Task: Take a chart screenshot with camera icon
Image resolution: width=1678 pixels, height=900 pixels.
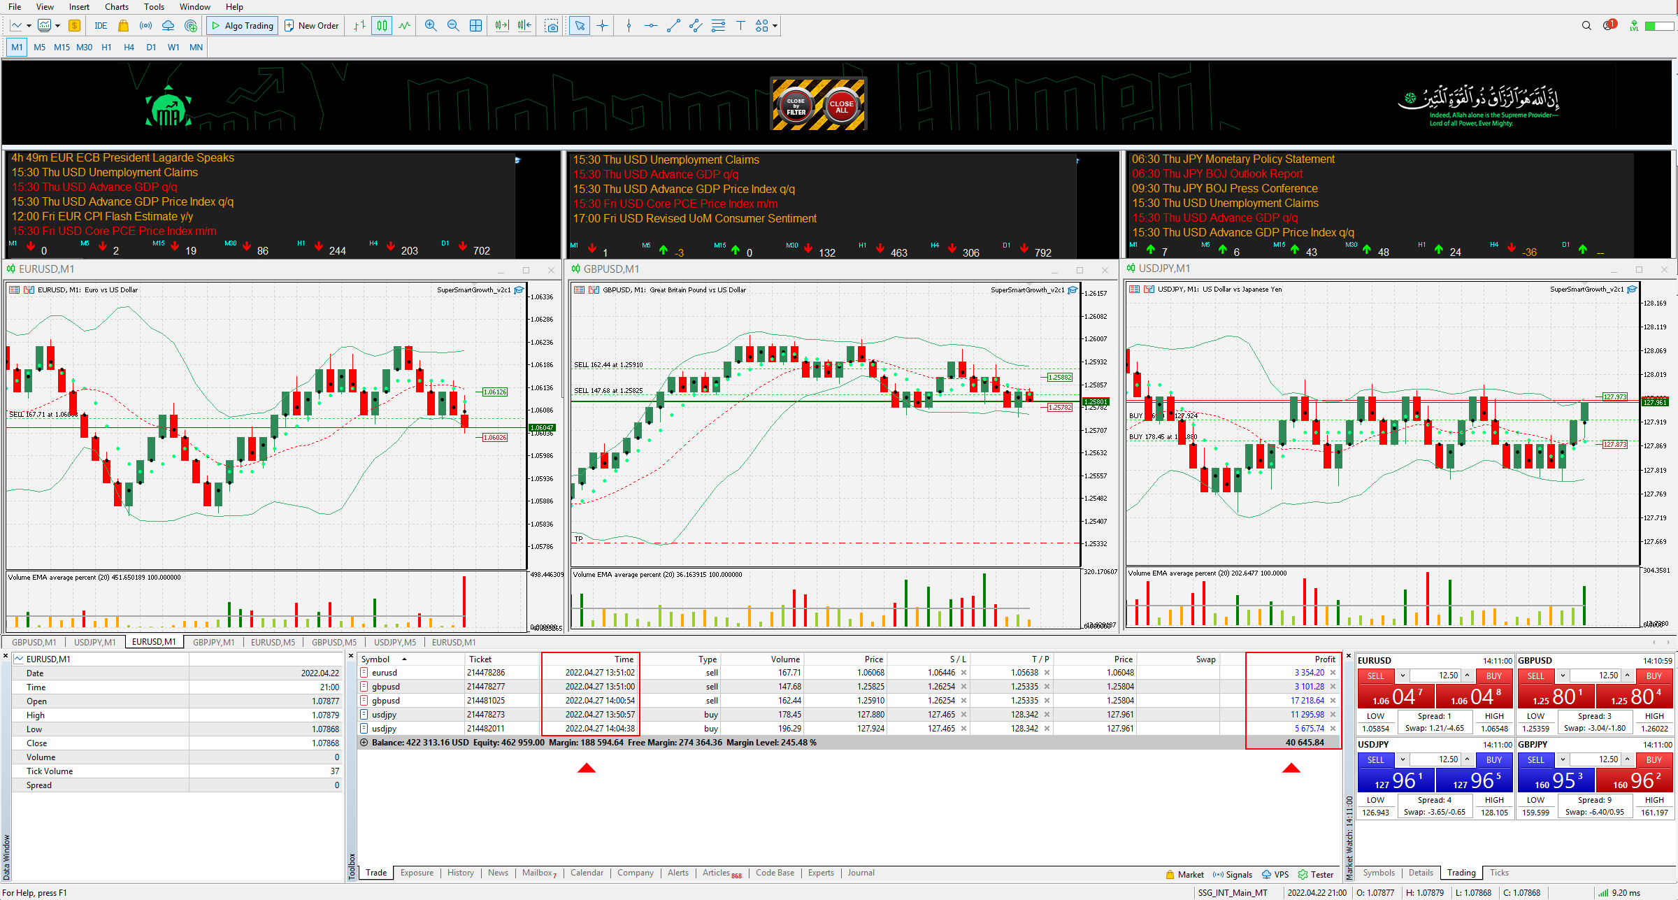Action: (552, 26)
